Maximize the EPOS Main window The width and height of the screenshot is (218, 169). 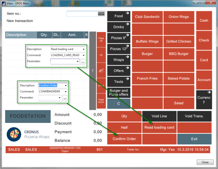(x=202, y=2)
